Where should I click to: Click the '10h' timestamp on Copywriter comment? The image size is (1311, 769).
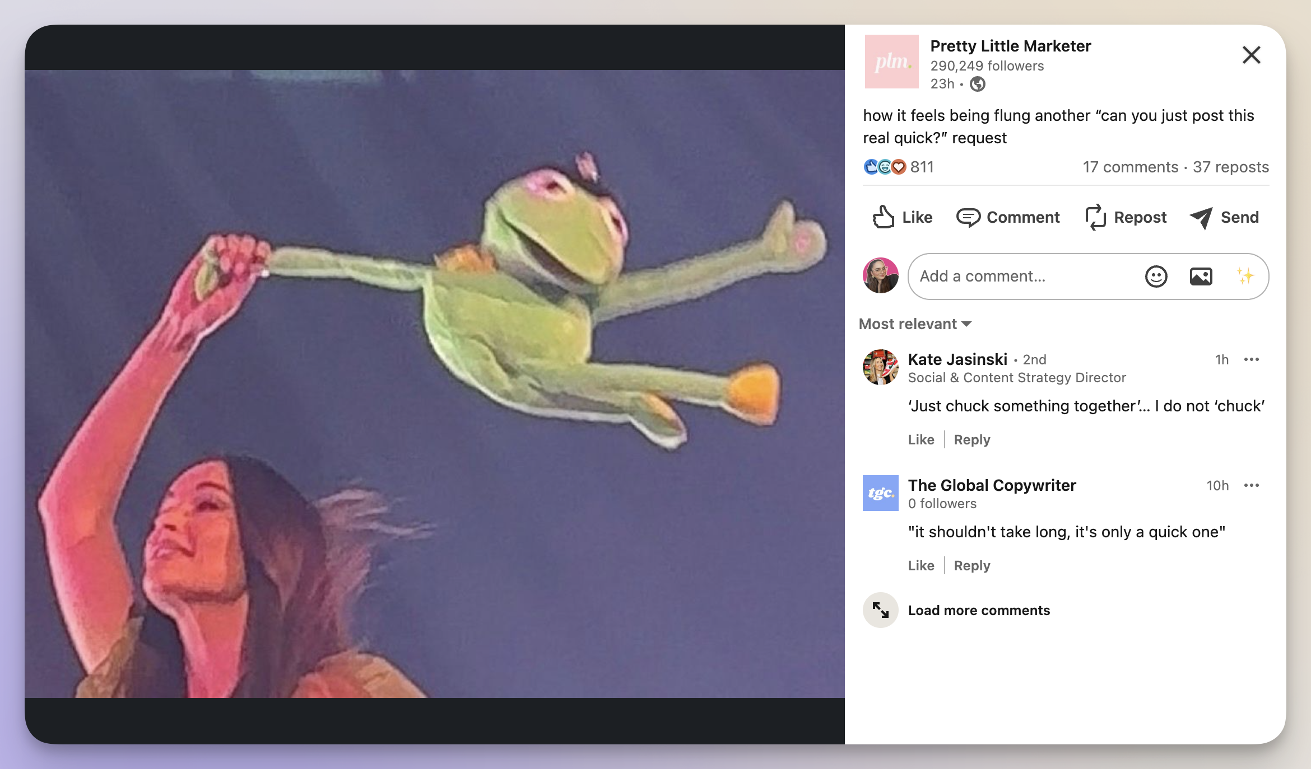point(1217,486)
